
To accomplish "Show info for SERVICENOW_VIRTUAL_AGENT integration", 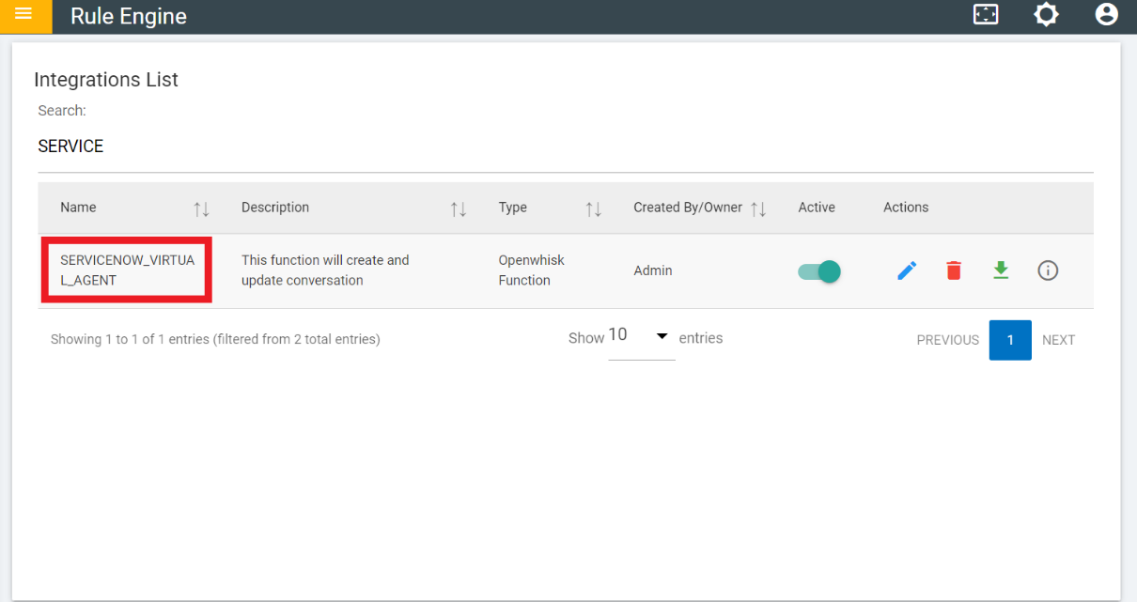I will tap(1048, 270).
